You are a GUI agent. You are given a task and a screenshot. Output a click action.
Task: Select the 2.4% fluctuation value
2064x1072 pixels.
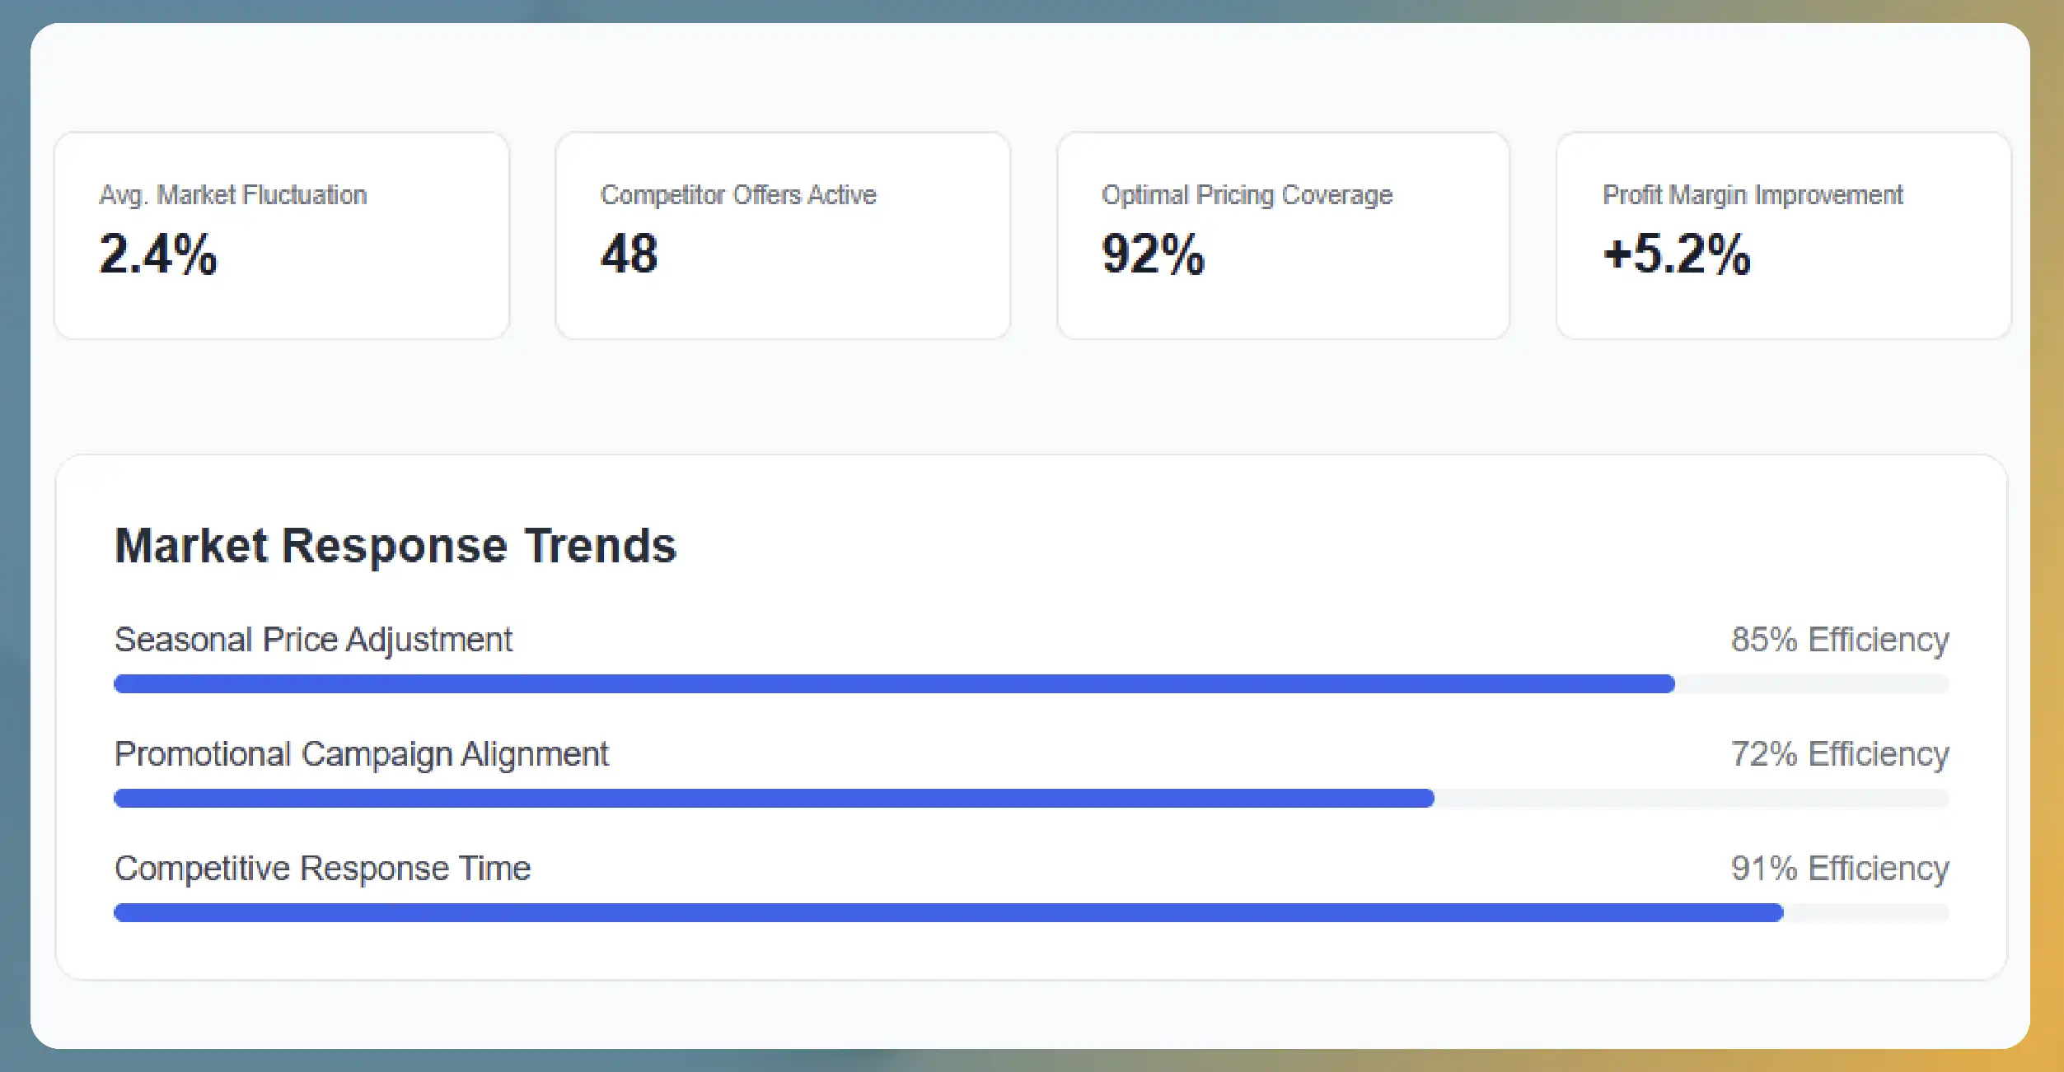(158, 254)
